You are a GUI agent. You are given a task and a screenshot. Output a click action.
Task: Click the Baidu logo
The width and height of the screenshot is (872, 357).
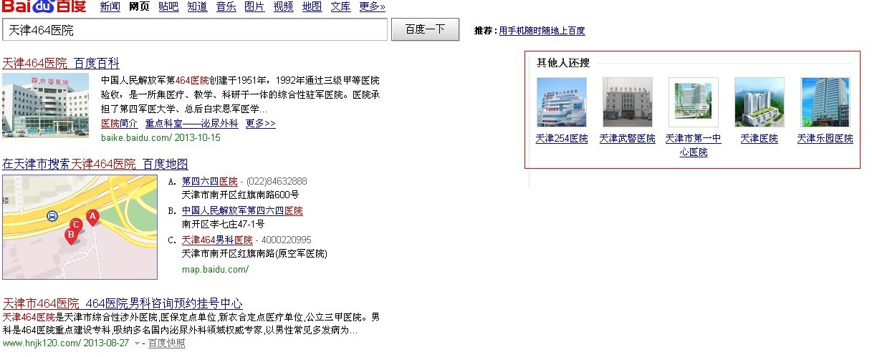click(x=43, y=7)
